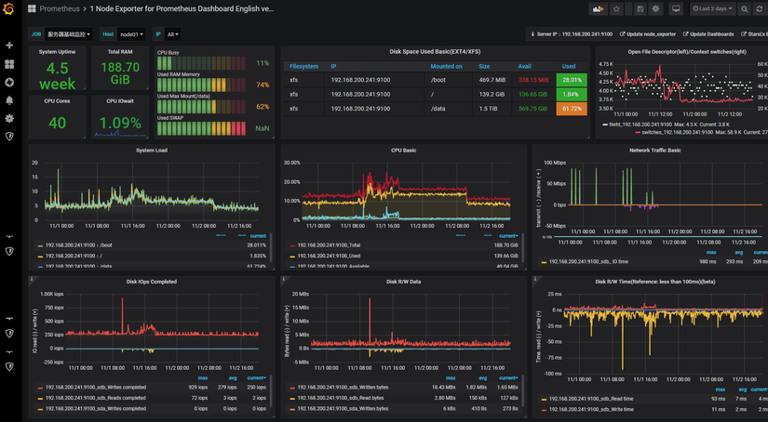Open the JOB variable dropdown
Screen dimensions: 768x422
pos(69,34)
